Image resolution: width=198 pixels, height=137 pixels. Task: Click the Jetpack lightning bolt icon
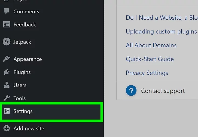tap(7, 42)
